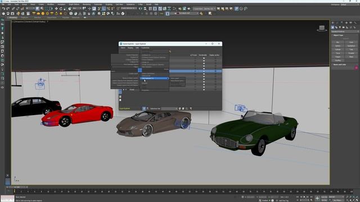Click the Play Animation button
Screen dimensions: 360x202
(304, 197)
